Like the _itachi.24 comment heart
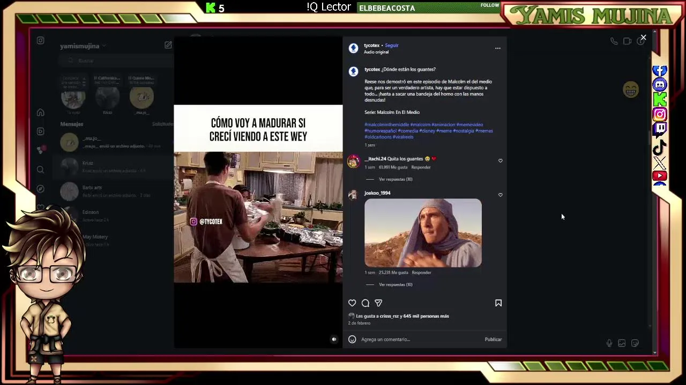686x385 pixels. [501, 160]
